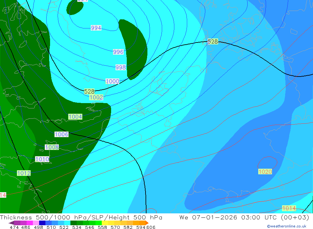Click the 1010 isobar label
313x229 pixels.
tap(42, 159)
